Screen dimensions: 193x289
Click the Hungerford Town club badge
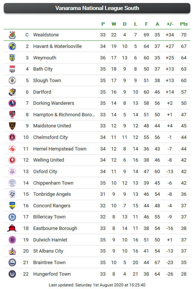12,274
